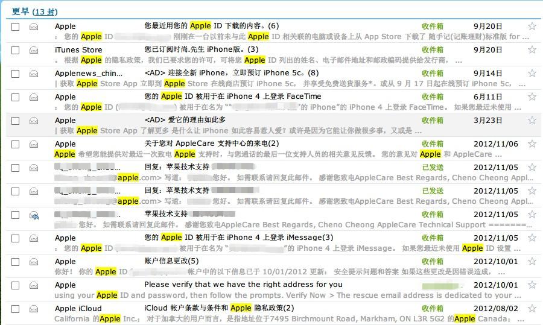Viewport: 543px width, 325px height.
Task: Click envelope icon of 账户信息更改 email
Action: pyautogui.click(x=34, y=262)
